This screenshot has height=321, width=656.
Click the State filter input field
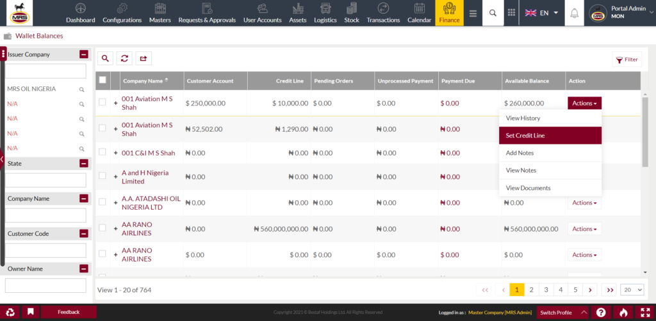coord(45,180)
